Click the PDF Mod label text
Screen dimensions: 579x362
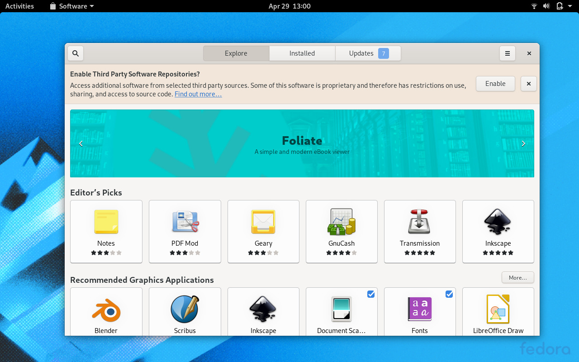pyautogui.click(x=185, y=243)
